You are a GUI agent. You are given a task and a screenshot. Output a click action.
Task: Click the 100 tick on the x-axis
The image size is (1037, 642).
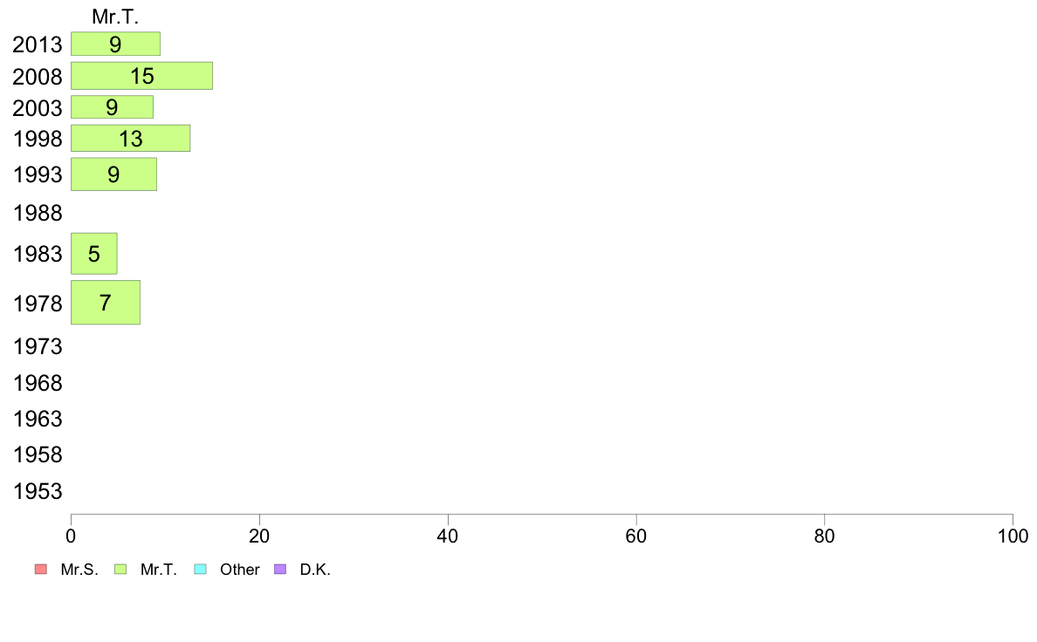tap(1013, 536)
